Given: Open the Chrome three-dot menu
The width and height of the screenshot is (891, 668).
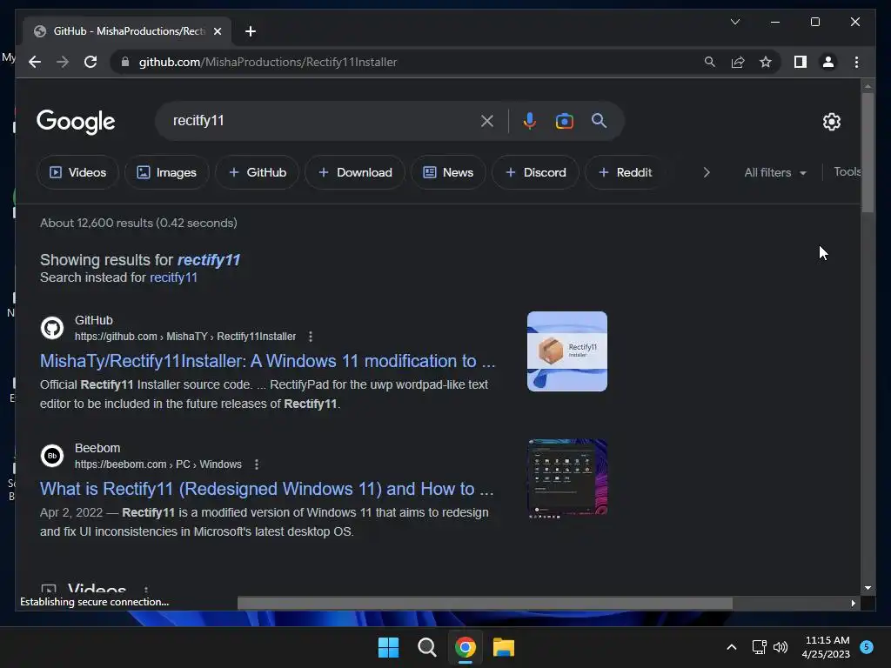Looking at the screenshot, I should click(x=856, y=62).
